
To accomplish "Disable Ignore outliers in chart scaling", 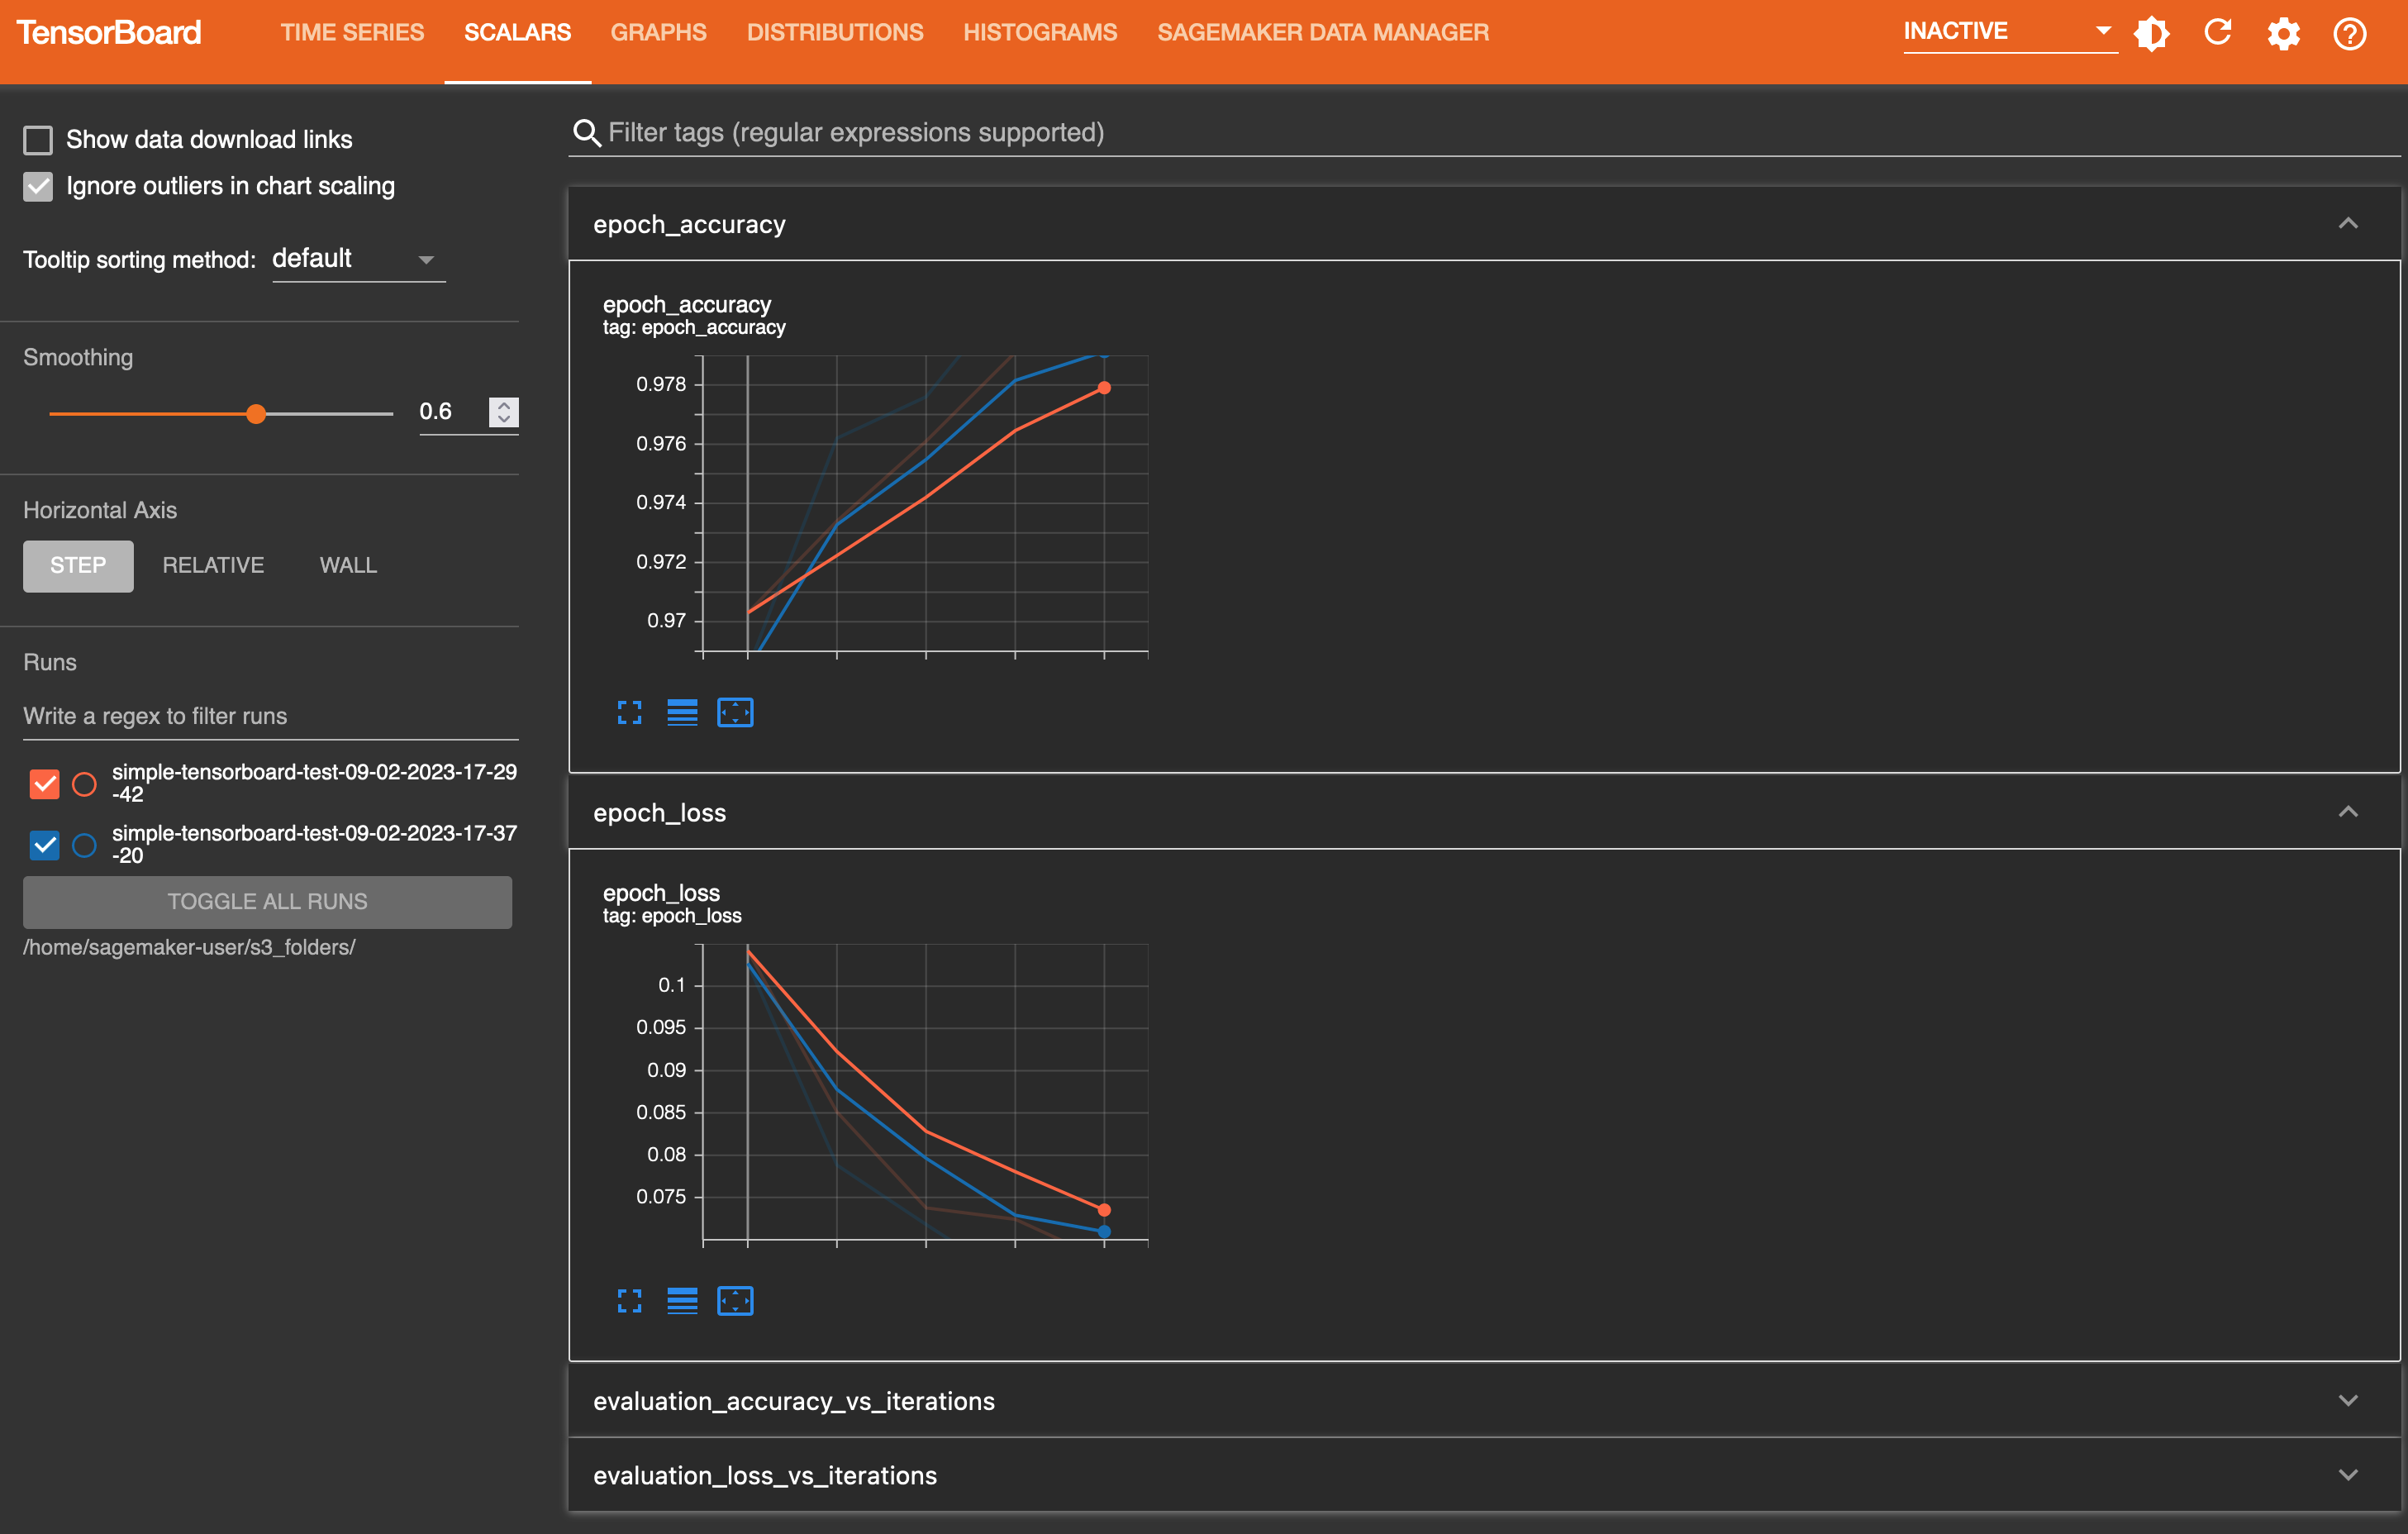I will coord(37,183).
